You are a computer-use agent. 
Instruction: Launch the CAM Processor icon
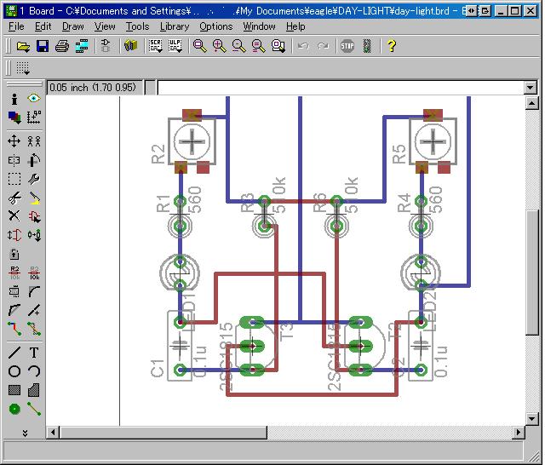pos(82,46)
